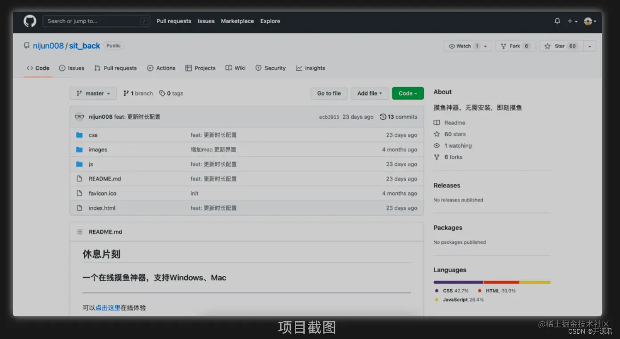View the 0 tags link
620x339 pixels.
(171, 93)
